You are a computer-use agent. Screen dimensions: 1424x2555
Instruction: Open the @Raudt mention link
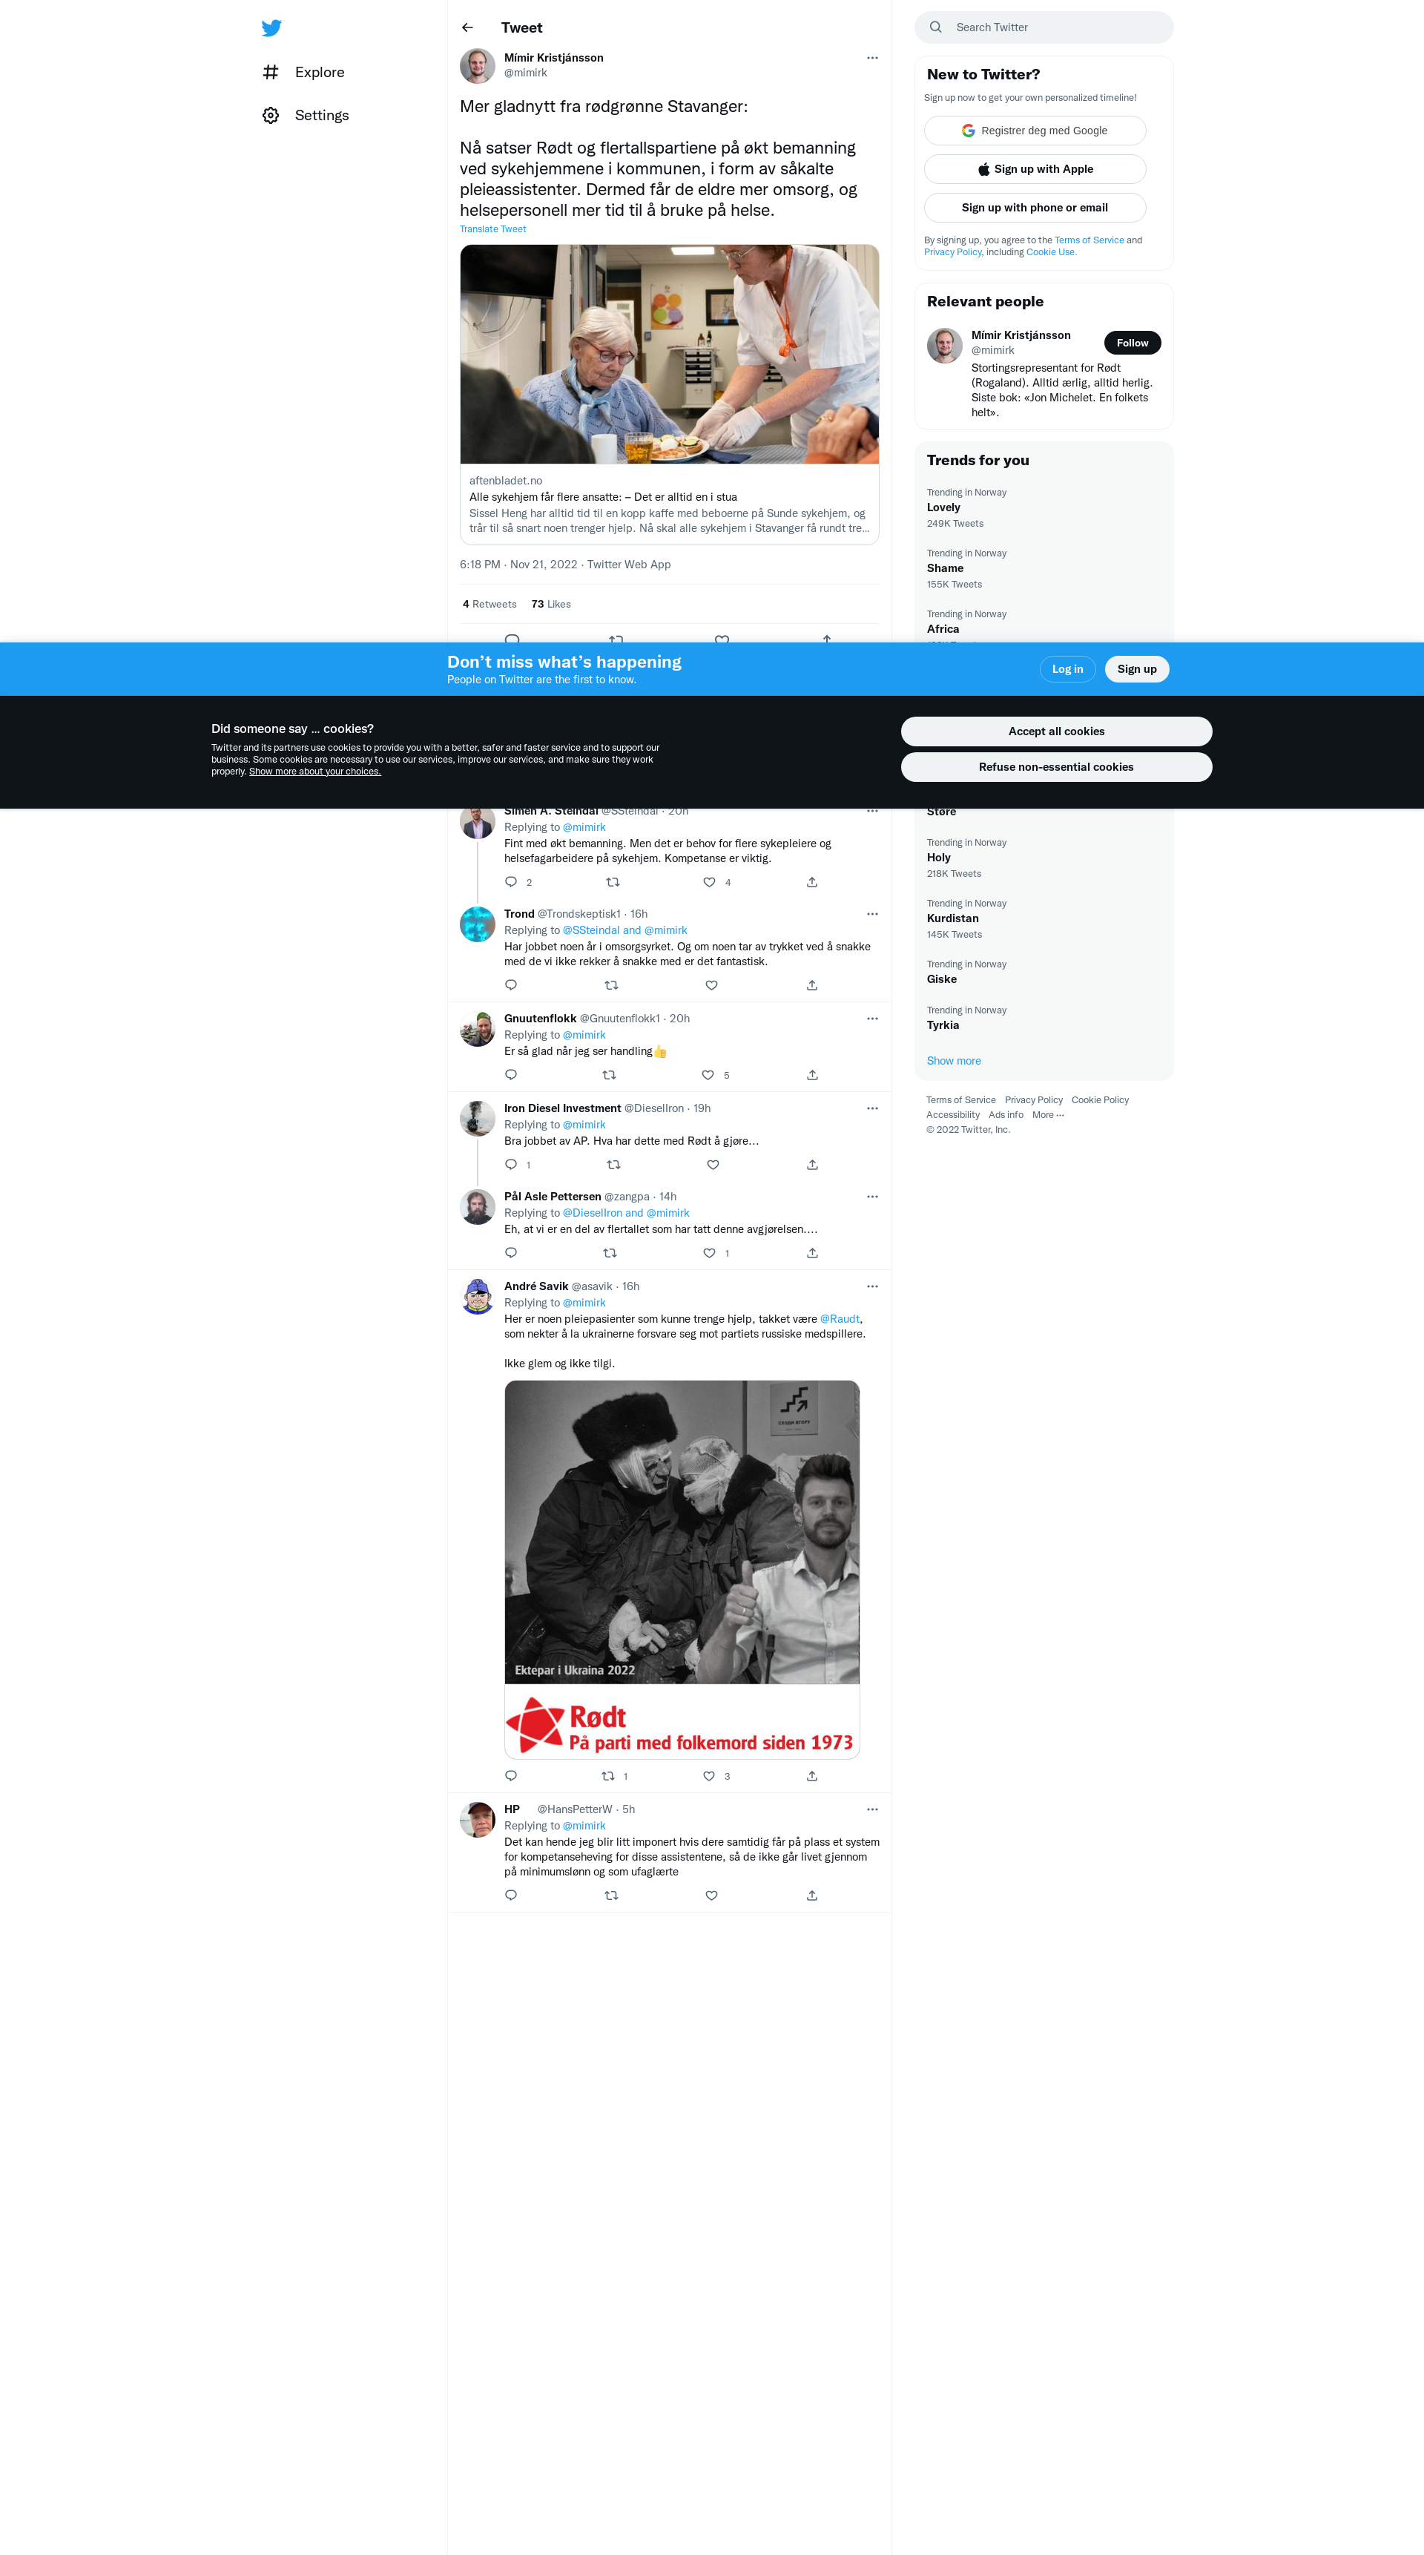tap(840, 1319)
